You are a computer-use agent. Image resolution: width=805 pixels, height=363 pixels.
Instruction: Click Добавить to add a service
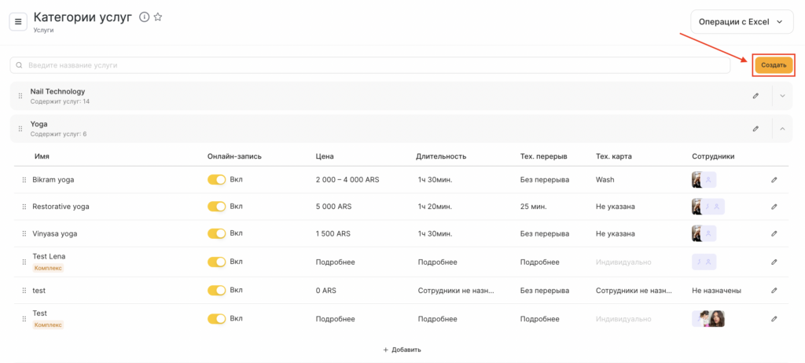pos(402,350)
